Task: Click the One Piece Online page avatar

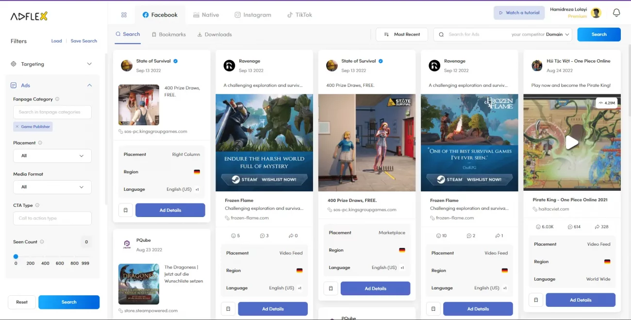Action: [537, 66]
